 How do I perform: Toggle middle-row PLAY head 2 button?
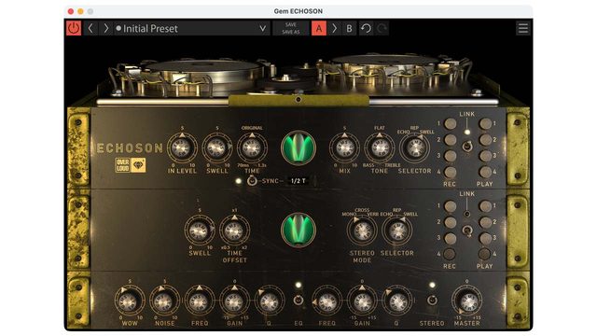point(485,222)
